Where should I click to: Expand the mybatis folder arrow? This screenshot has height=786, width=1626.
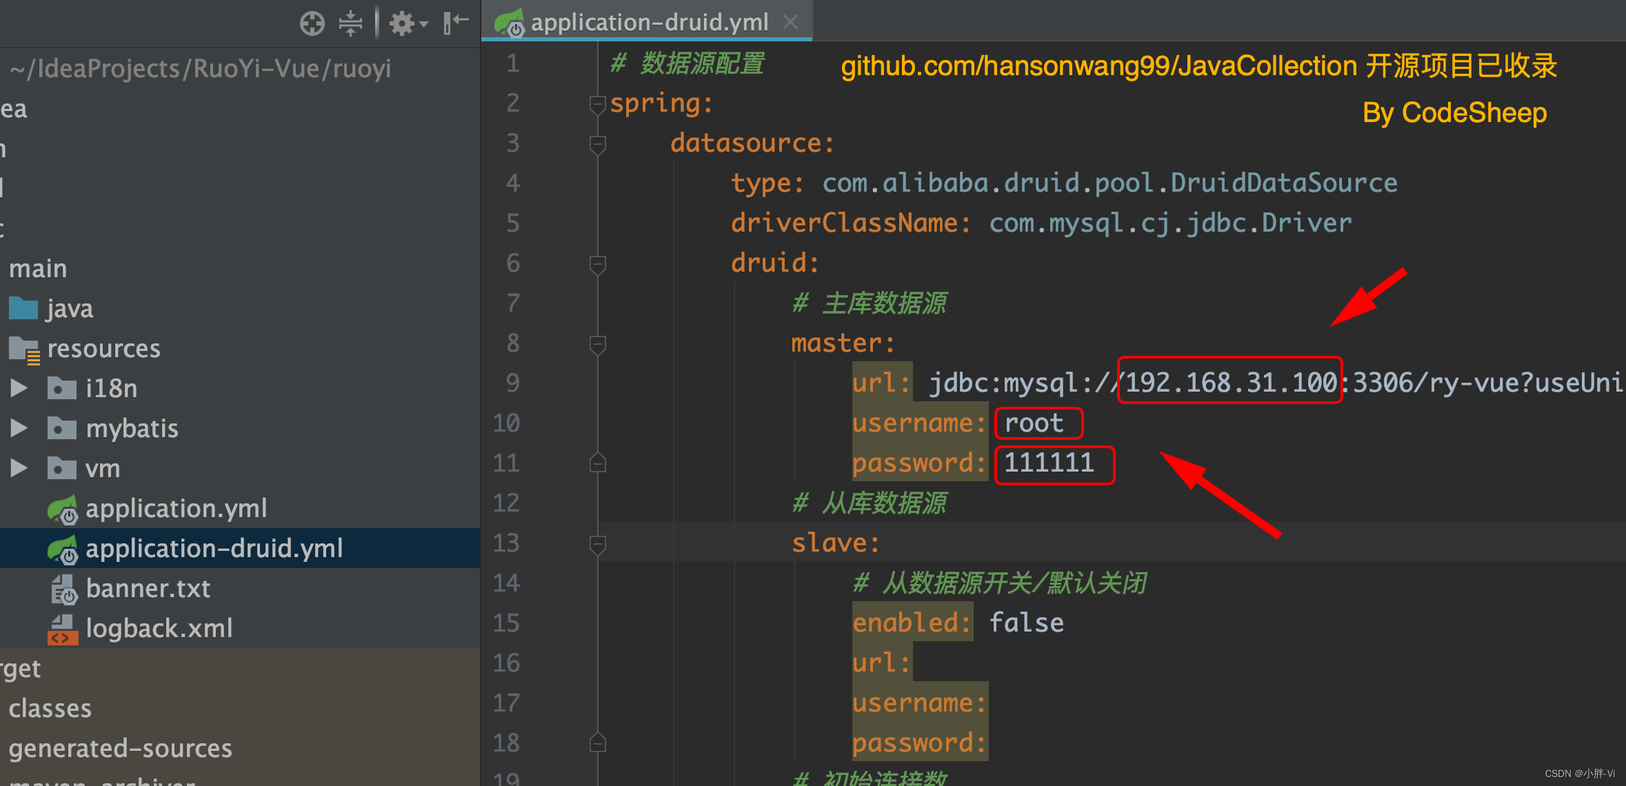[19, 428]
